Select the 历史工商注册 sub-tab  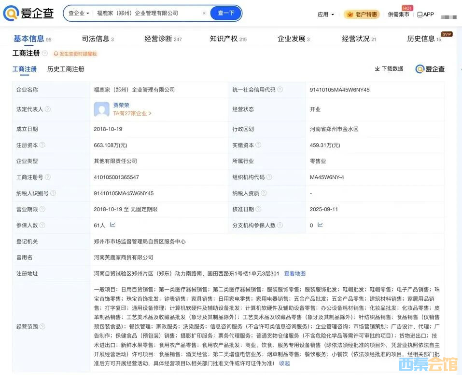click(x=66, y=69)
